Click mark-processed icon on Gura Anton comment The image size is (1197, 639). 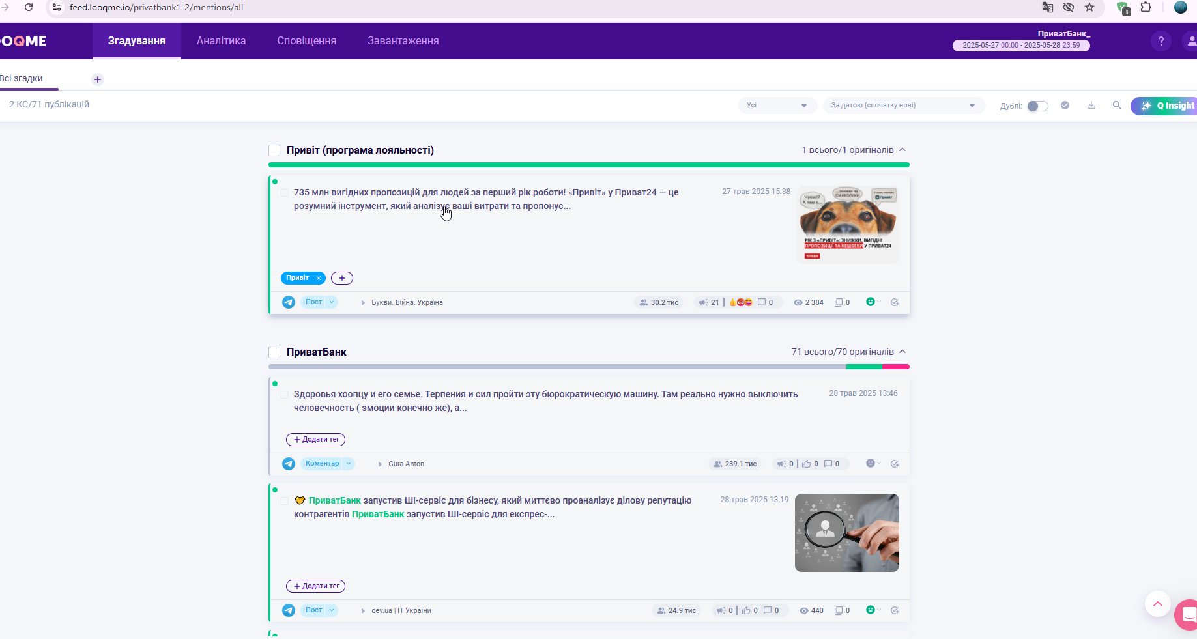coord(895,464)
